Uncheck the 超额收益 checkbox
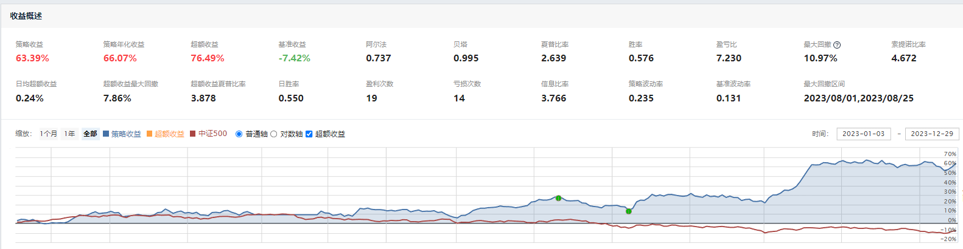Image resolution: width=963 pixels, height=249 pixels. tap(309, 134)
